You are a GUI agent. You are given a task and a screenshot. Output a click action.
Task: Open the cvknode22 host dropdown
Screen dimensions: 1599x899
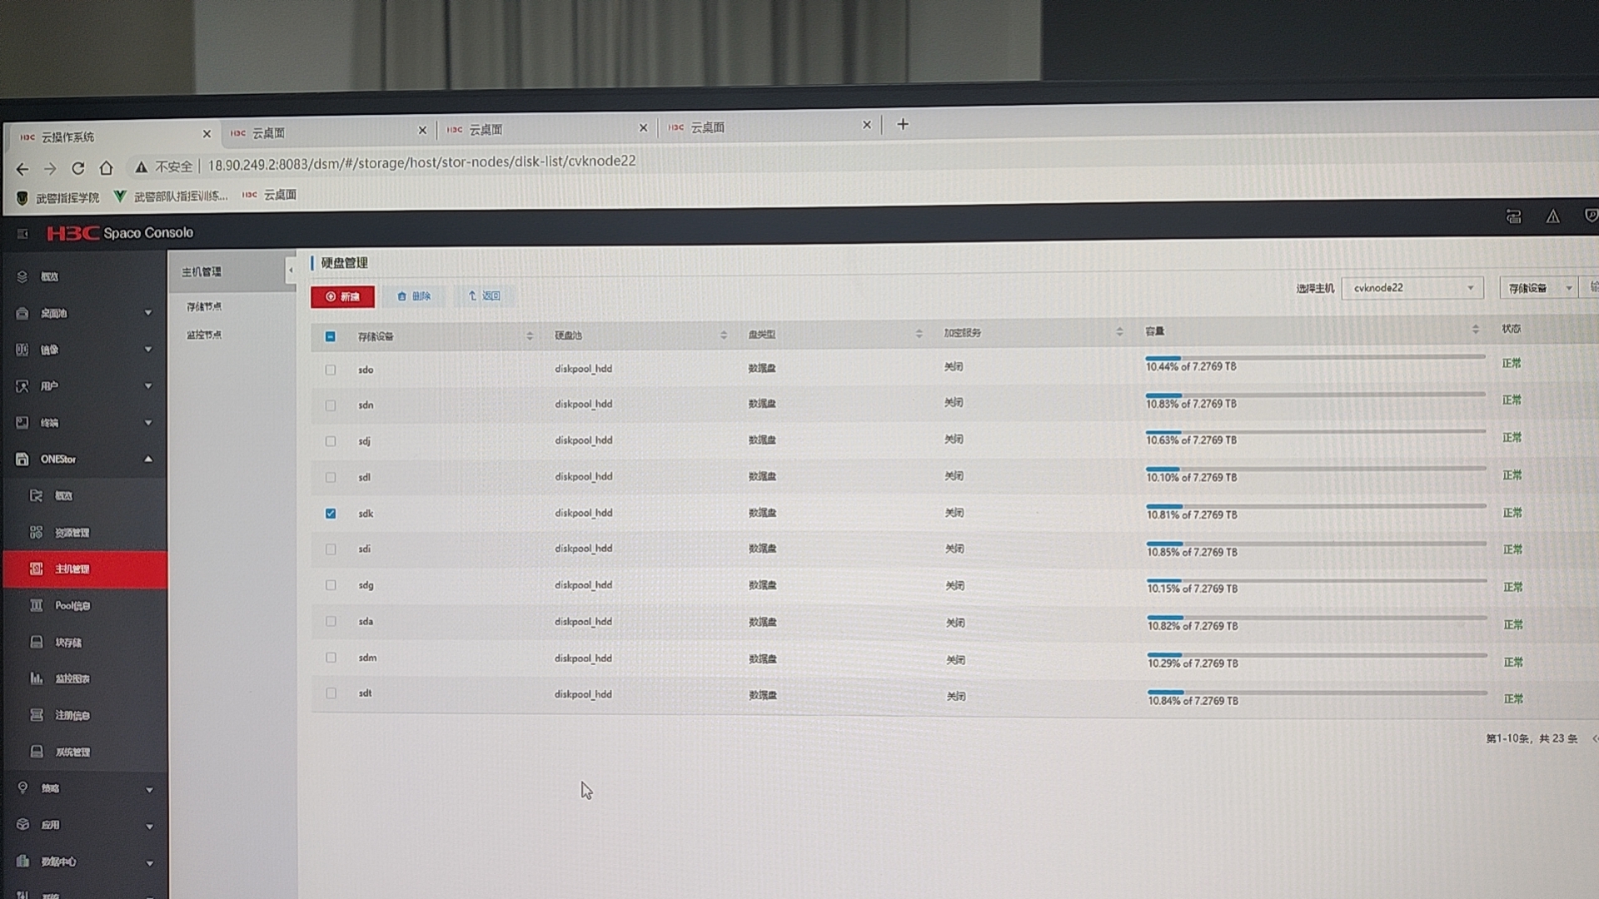click(x=1412, y=288)
